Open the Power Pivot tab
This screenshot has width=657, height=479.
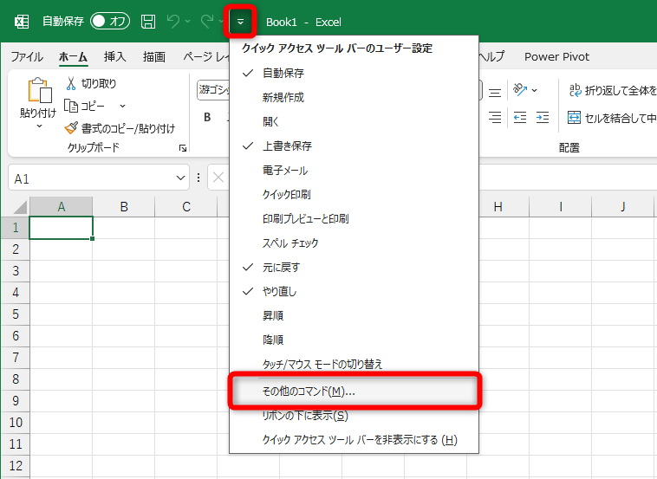click(x=556, y=56)
